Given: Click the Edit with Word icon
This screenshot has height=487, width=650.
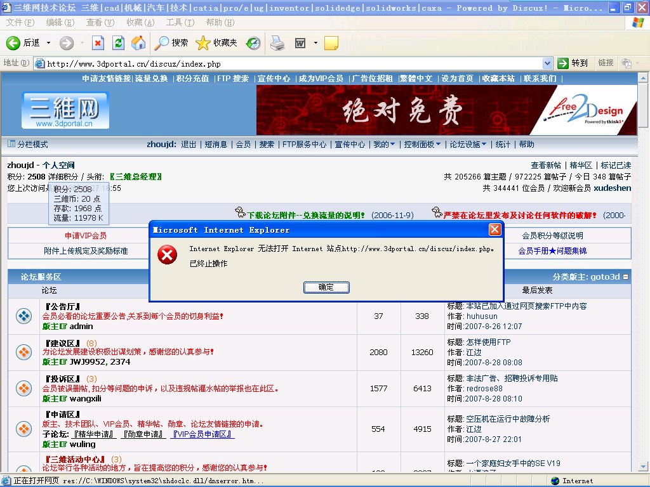Looking at the screenshot, I should click(x=300, y=42).
